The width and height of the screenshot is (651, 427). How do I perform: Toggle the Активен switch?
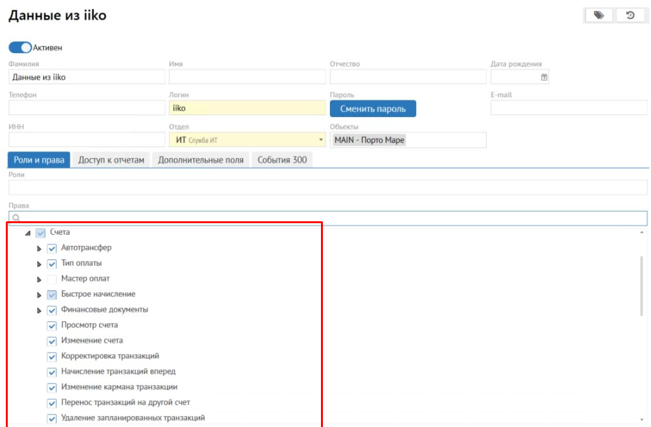click(x=20, y=47)
